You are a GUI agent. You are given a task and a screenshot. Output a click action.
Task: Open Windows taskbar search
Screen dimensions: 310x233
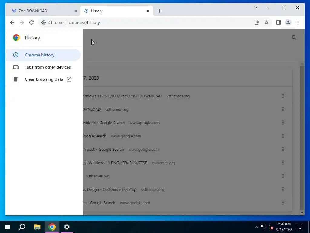coord(22,227)
